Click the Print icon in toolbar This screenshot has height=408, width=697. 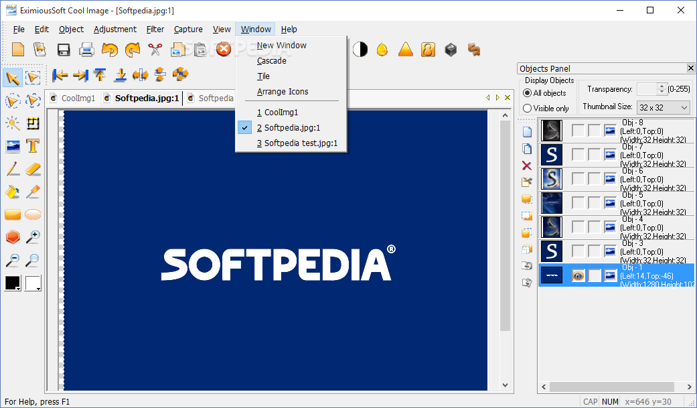86,50
